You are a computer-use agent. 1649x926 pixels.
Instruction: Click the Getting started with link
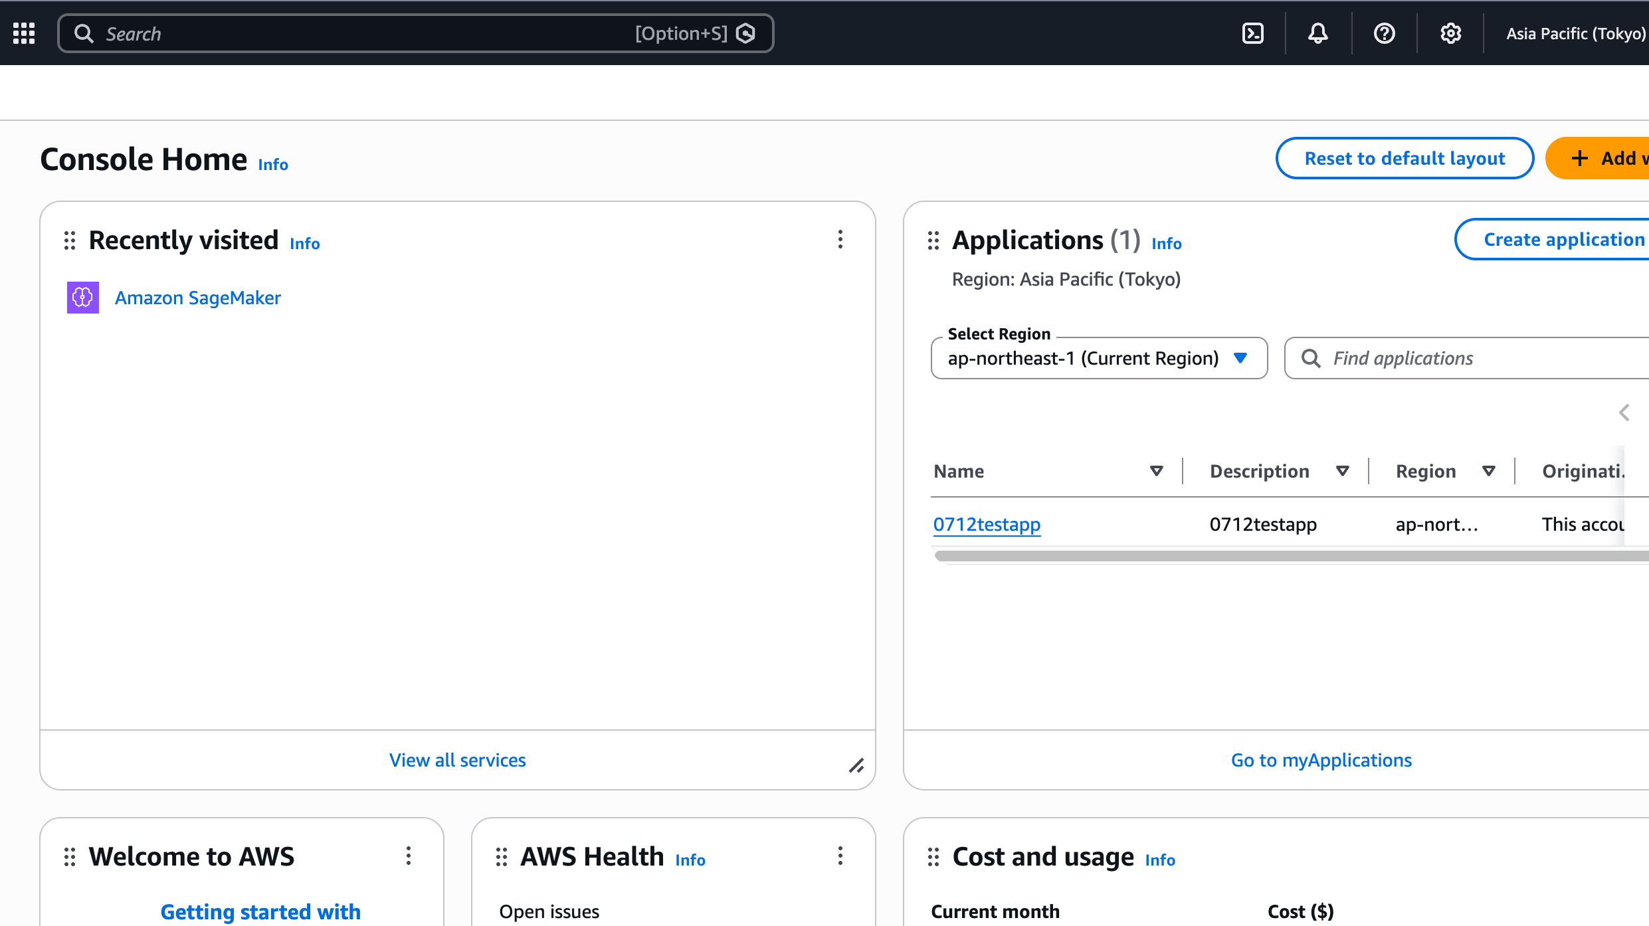[x=260, y=912]
